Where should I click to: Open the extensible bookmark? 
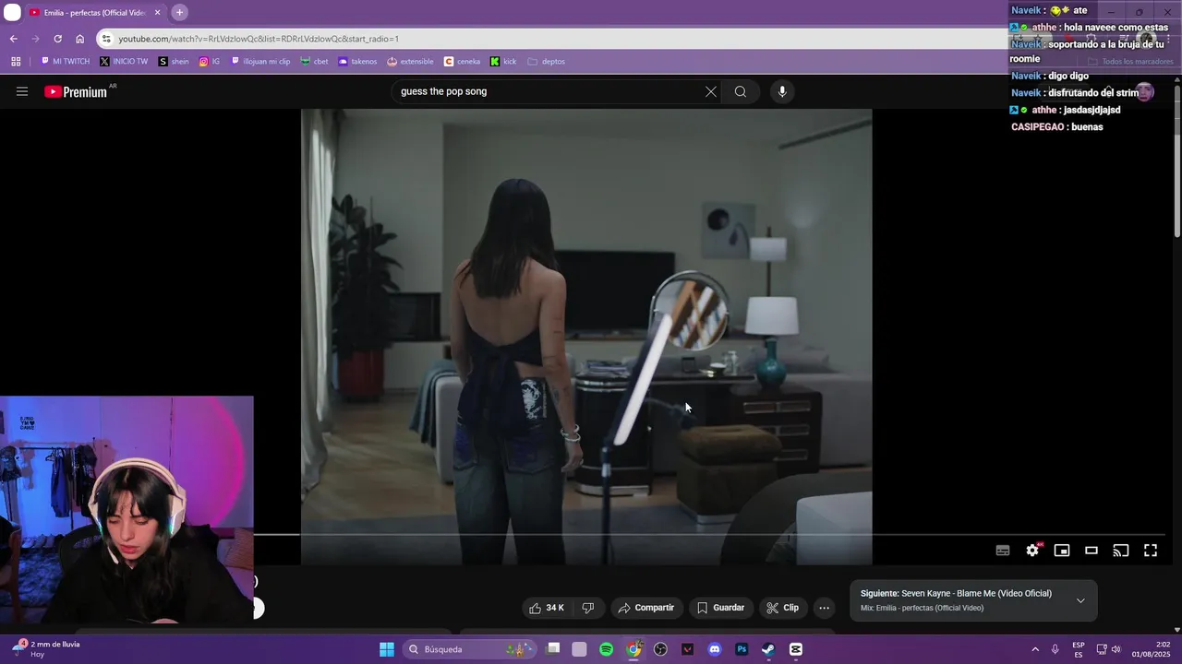click(410, 62)
